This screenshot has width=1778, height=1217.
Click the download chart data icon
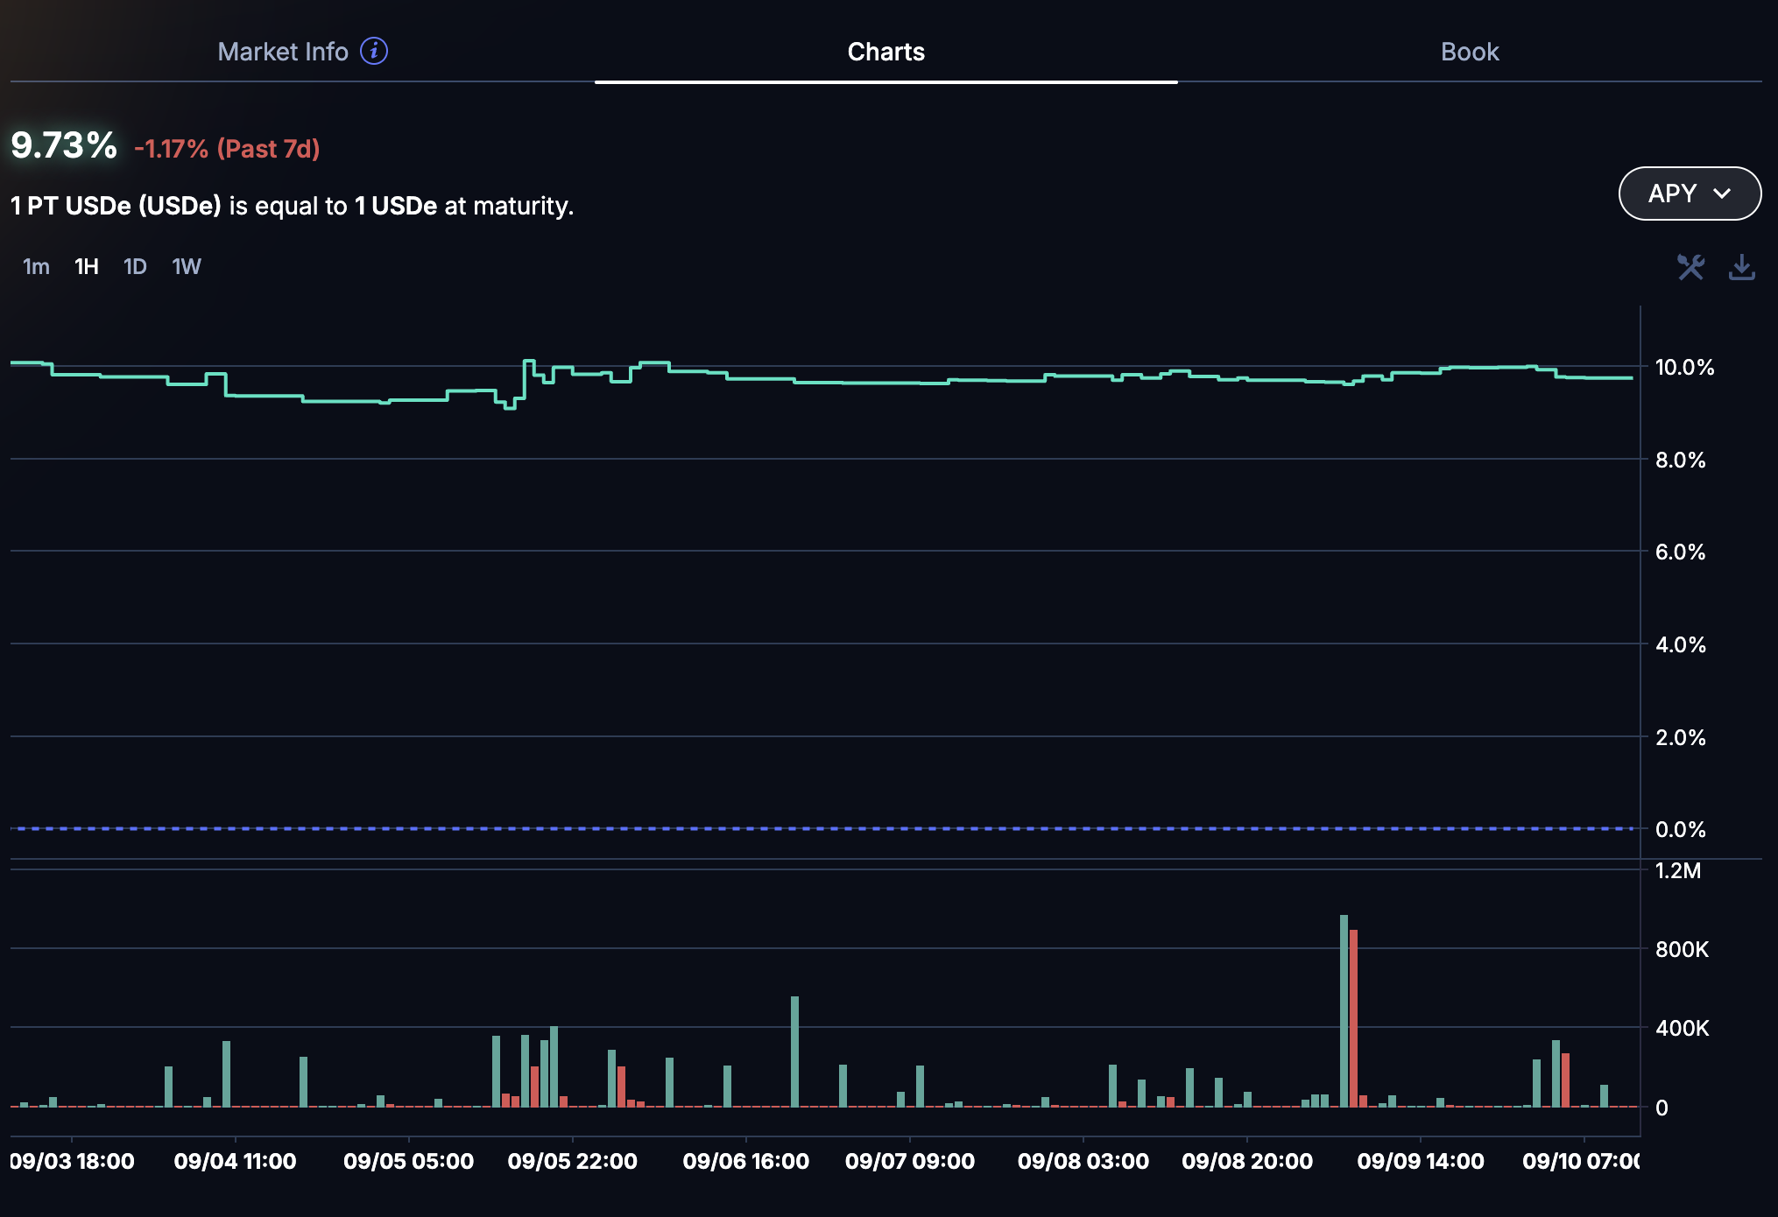1741,267
